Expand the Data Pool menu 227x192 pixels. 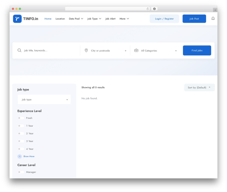point(76,19)
